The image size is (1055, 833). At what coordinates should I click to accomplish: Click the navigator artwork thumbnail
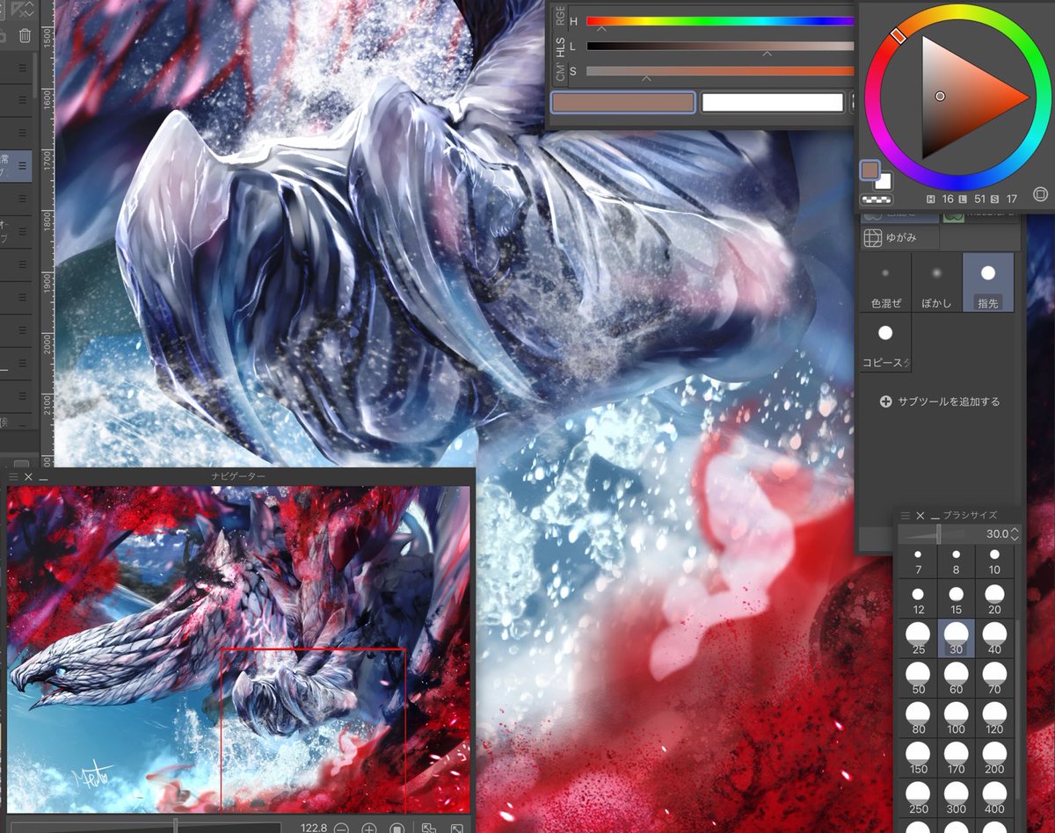239,649
